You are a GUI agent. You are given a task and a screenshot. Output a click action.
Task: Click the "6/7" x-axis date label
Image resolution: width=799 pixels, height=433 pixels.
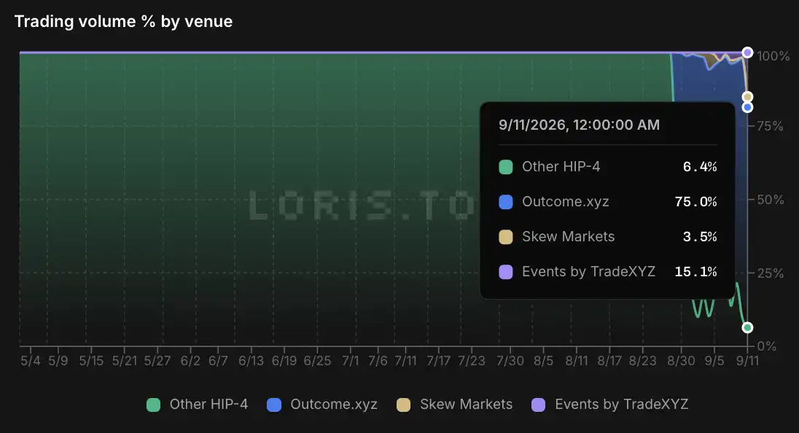(218, 361)
